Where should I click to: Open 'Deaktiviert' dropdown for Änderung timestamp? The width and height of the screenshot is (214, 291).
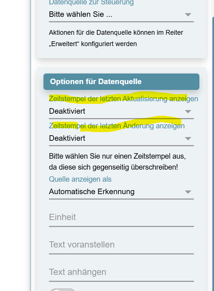coord(121,139)
